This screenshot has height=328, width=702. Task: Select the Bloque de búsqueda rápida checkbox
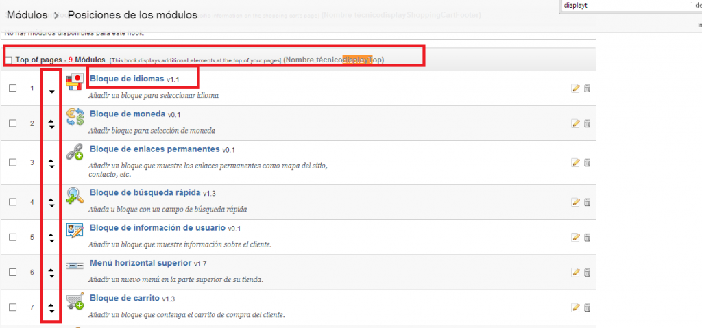[x=13, y=202]
